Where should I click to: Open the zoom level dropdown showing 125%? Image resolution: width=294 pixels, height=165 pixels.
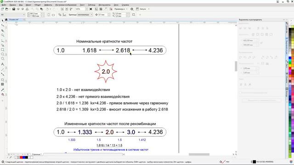pyautogui.click(x=81, y=9)
